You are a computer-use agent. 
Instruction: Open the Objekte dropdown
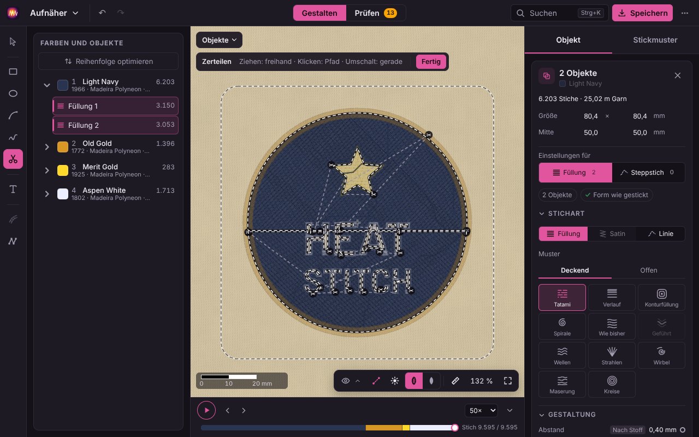pyautogui.click(x=219, y=40)
